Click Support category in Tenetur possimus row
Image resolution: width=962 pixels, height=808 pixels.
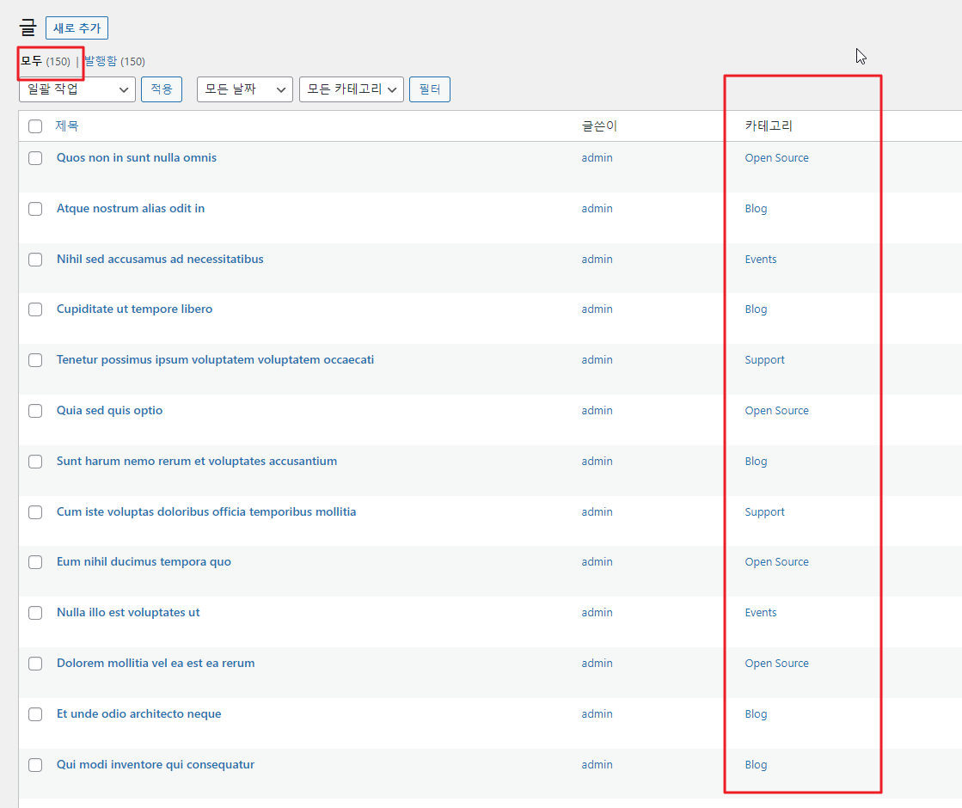click(x=764, y=359)
